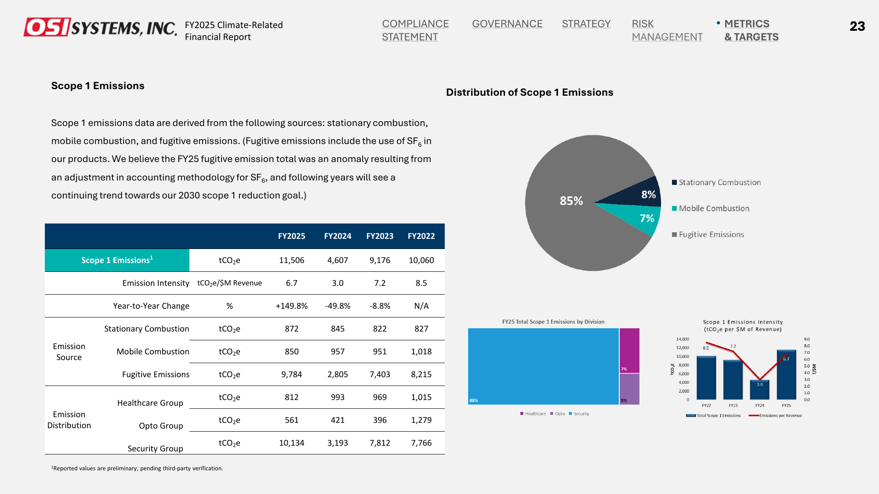Select the Emission Intensity row label

click(156, 283)
